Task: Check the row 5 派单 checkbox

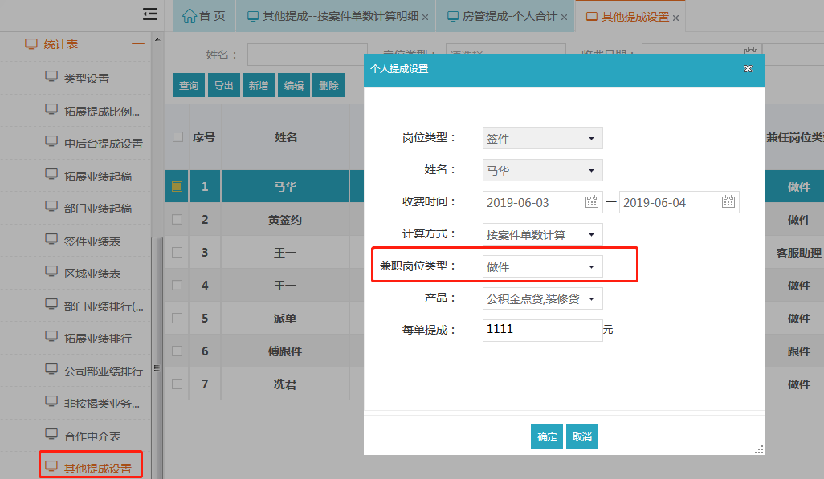Action: tap(177, 319)
